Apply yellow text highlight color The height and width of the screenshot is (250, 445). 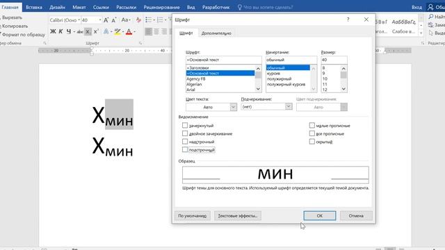pos(118,31)
